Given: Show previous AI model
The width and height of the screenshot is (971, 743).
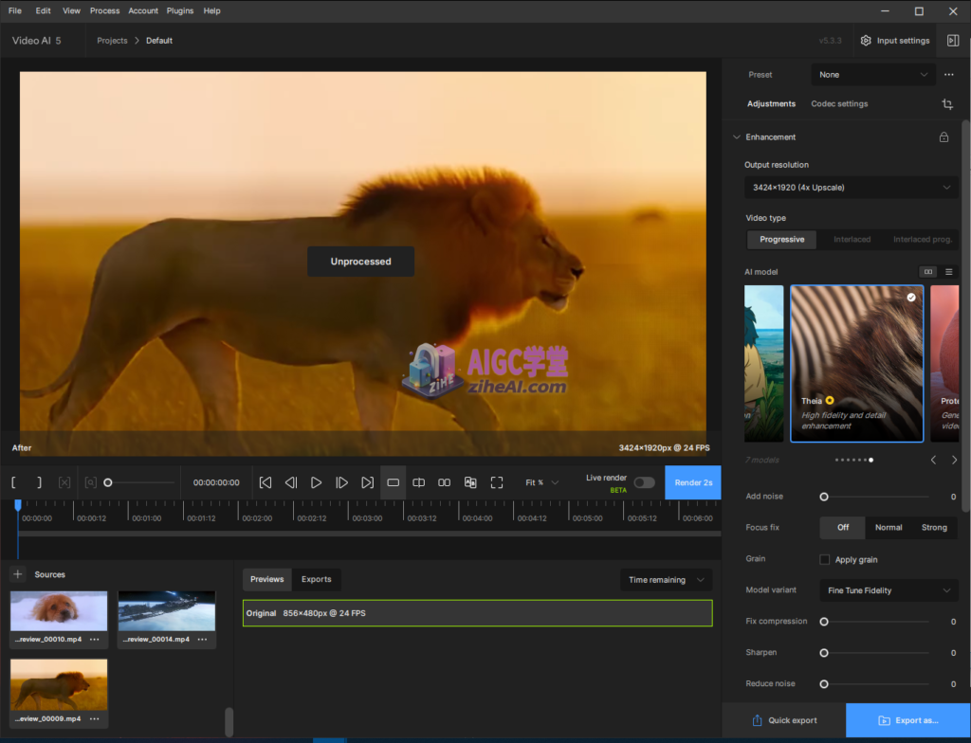Looking at the screenshot, I should click(x=934, y=460).
